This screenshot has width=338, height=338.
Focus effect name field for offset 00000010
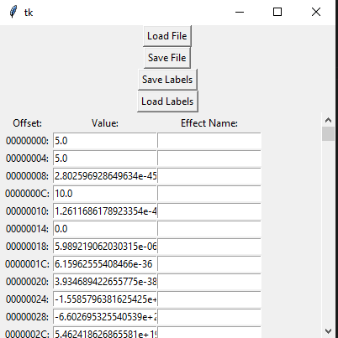coord(209,211)
